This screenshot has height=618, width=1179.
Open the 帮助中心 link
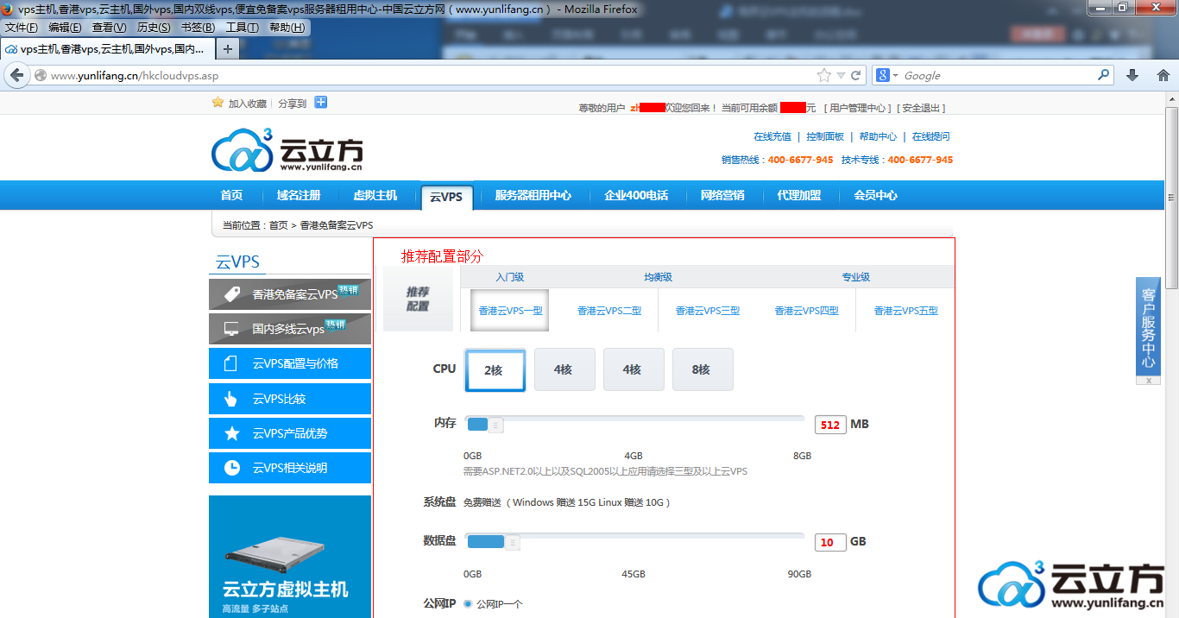[x=878, y=136]
